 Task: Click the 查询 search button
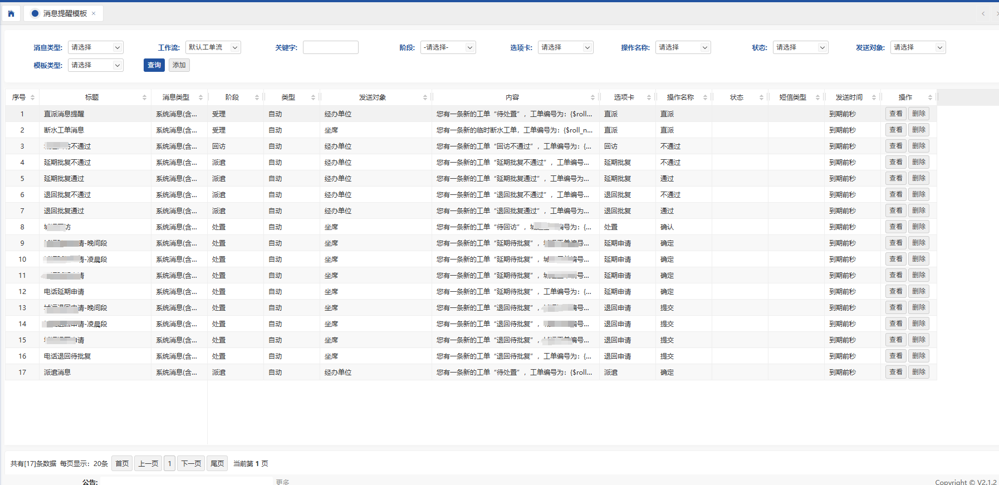(x=154, y=65)
